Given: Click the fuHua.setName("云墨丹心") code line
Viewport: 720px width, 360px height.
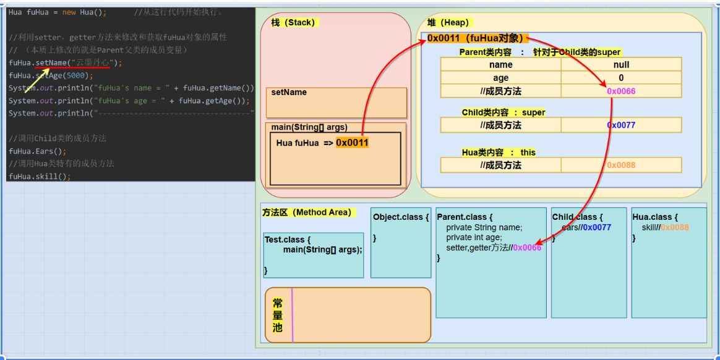Looking at the screenshot, I should 66,63.
